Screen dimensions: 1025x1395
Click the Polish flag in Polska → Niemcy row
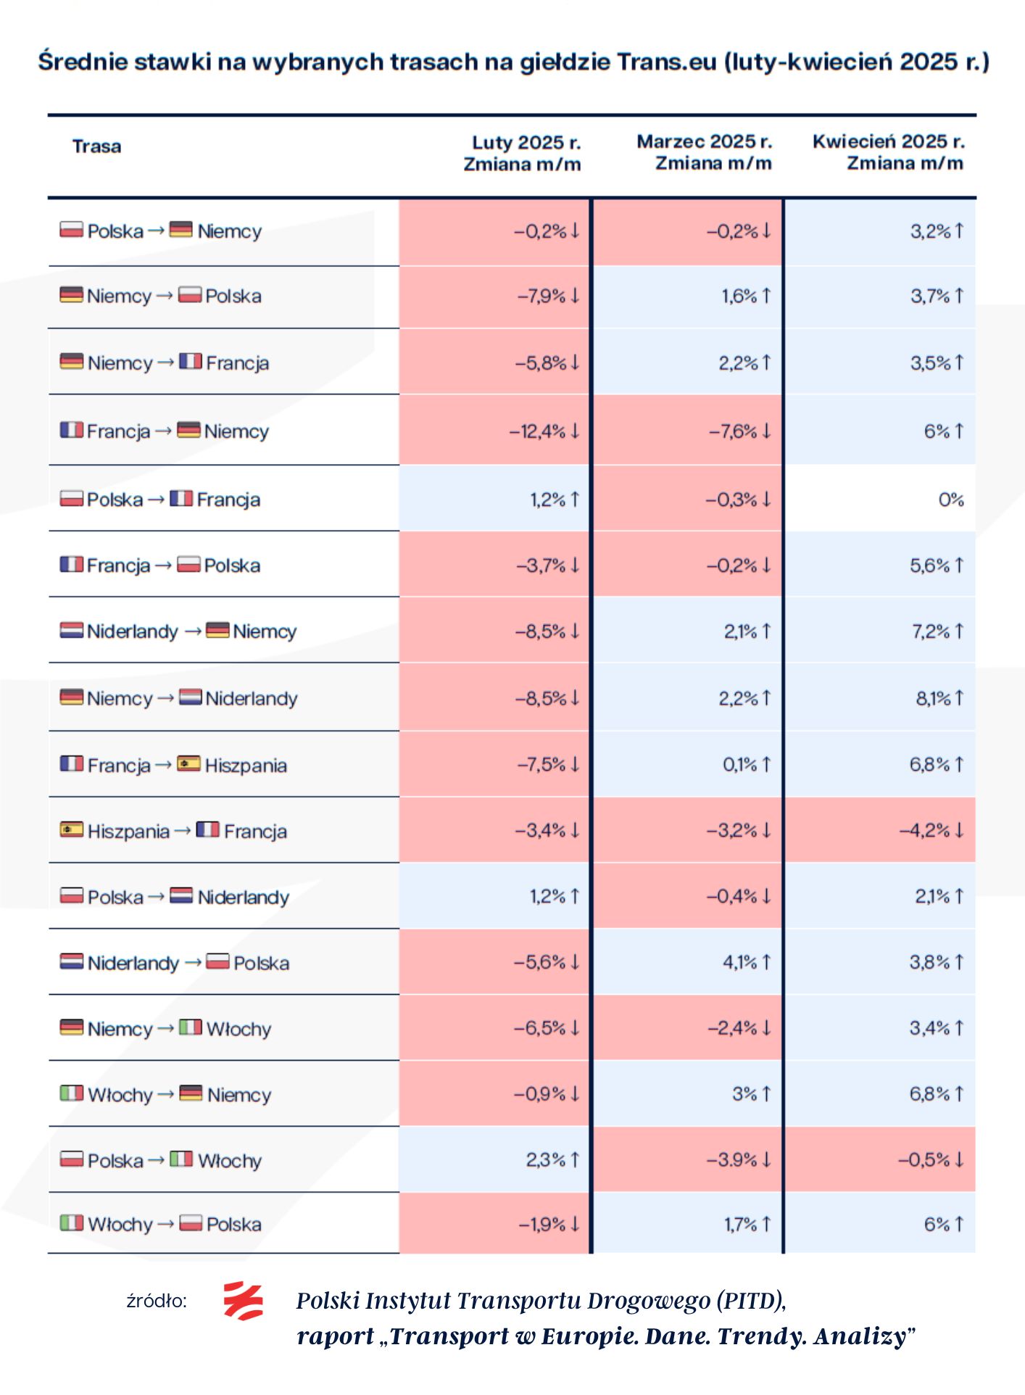(x=71, y=231)
